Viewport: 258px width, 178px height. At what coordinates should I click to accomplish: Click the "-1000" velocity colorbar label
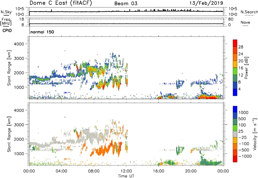point(245,156)
